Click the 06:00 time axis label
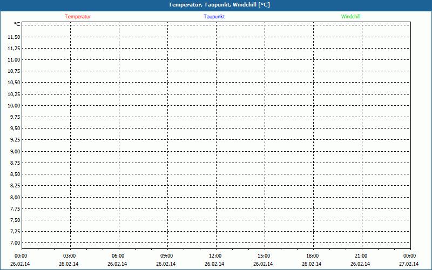This screenshot has height=270, width=432. tap(118, 256)
